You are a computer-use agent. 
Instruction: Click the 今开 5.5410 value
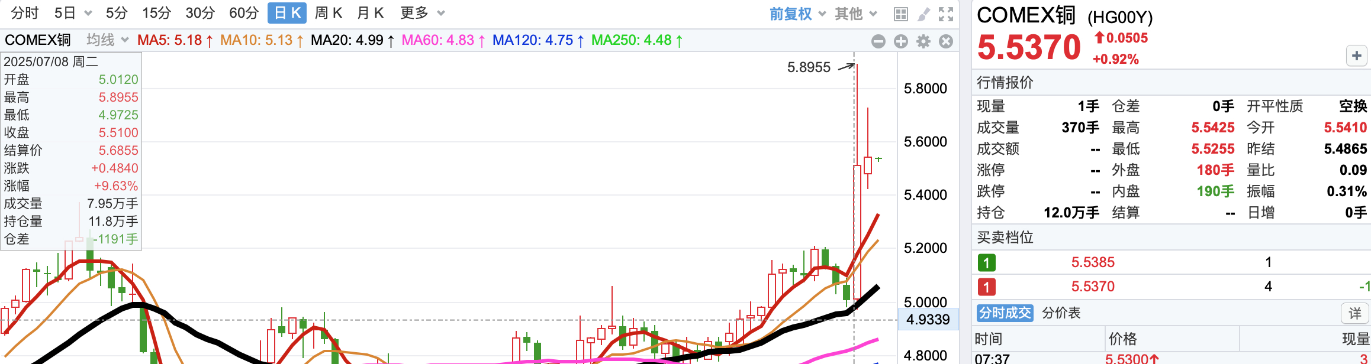(x=1346, y=128)
